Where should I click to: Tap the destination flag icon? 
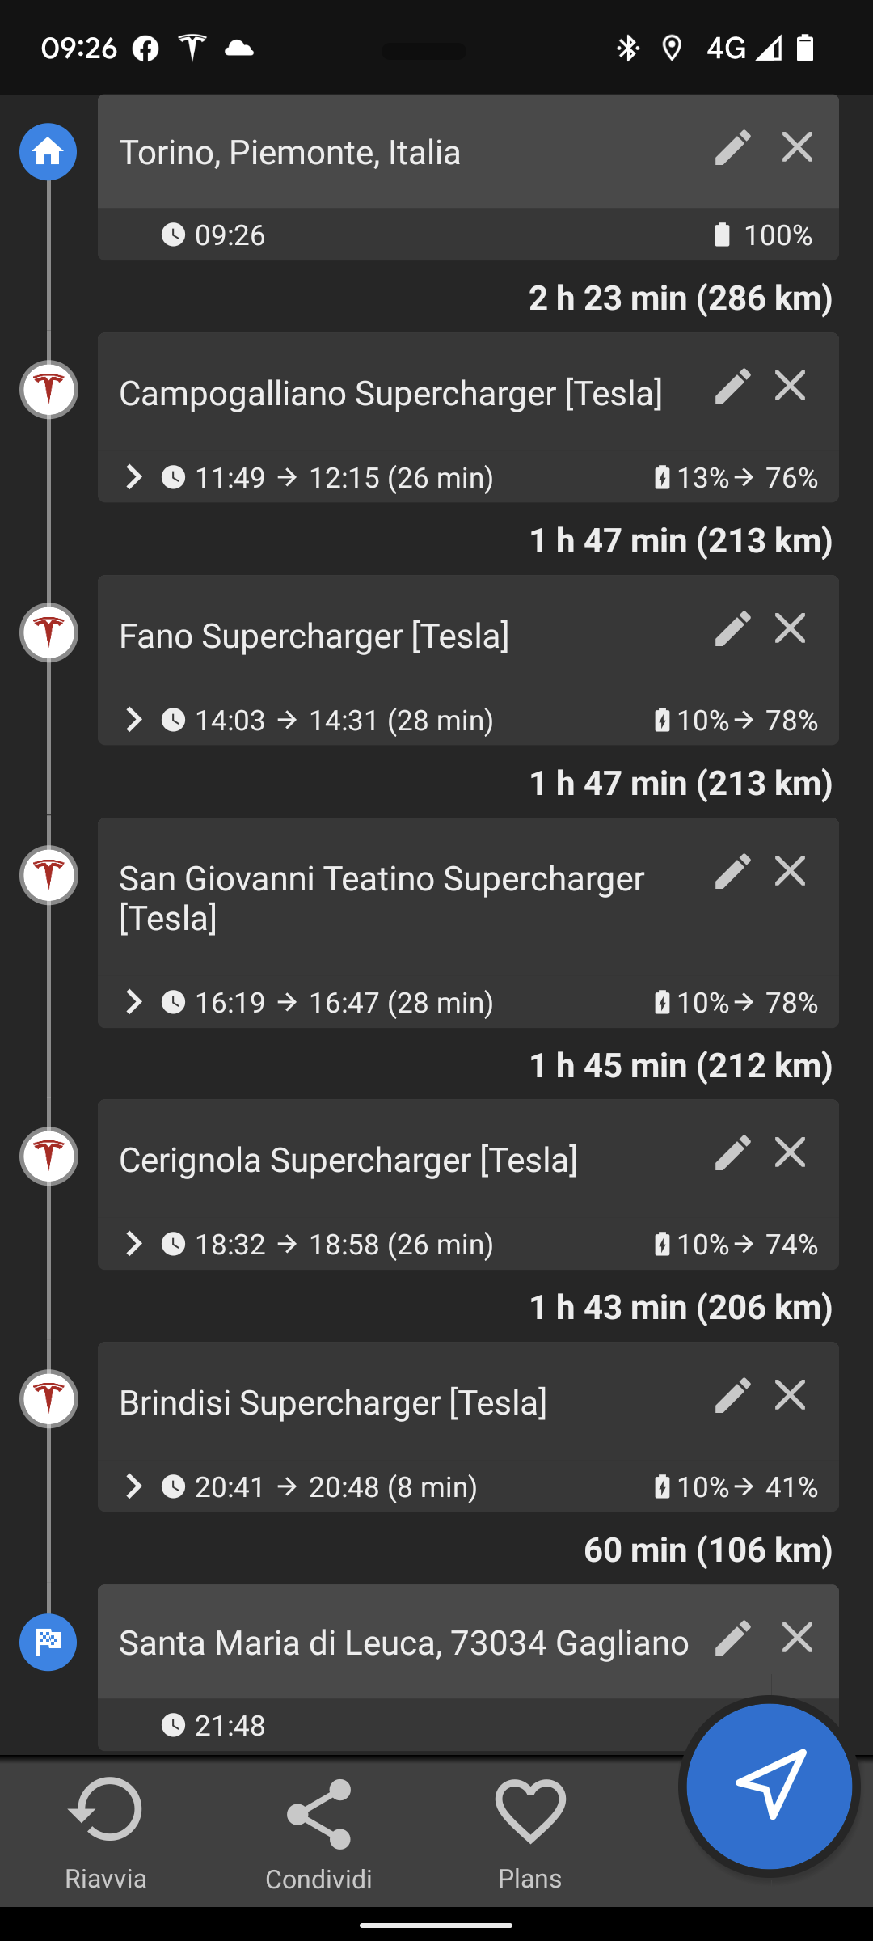[x=48, y=1642]
